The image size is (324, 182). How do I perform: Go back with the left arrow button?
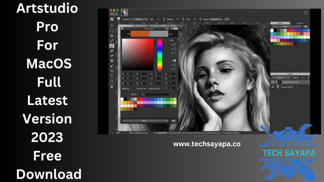pos(112,14)
